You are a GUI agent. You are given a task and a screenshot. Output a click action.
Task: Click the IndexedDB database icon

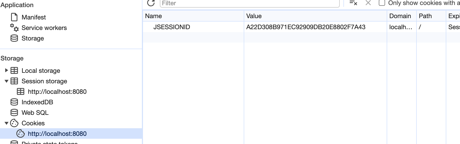[14, 102]
